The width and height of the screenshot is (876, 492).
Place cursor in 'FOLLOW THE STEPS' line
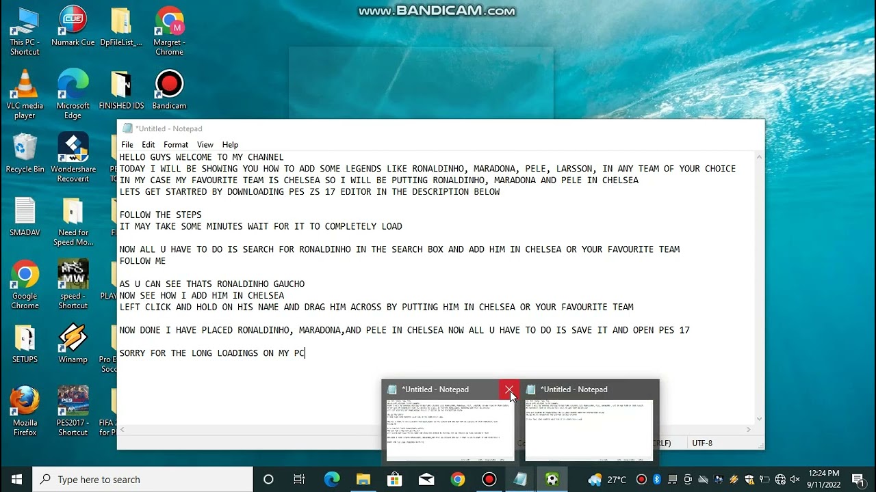(x=160, y=215)
